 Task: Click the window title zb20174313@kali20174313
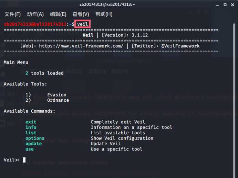107,4
